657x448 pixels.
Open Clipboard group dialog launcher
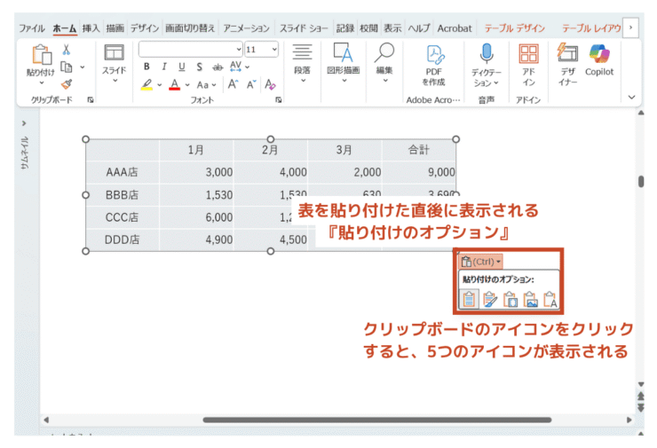[91, 99]
